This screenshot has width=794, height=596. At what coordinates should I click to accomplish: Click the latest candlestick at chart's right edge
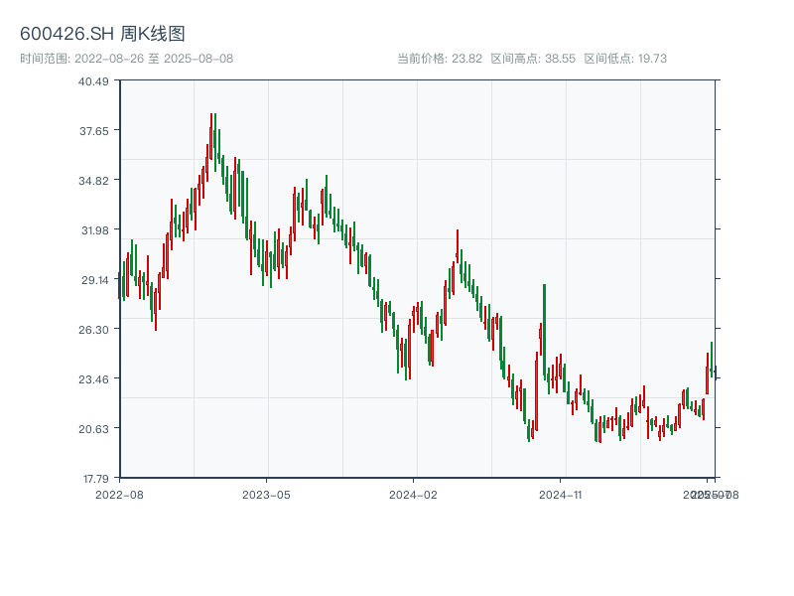[716, 372]
